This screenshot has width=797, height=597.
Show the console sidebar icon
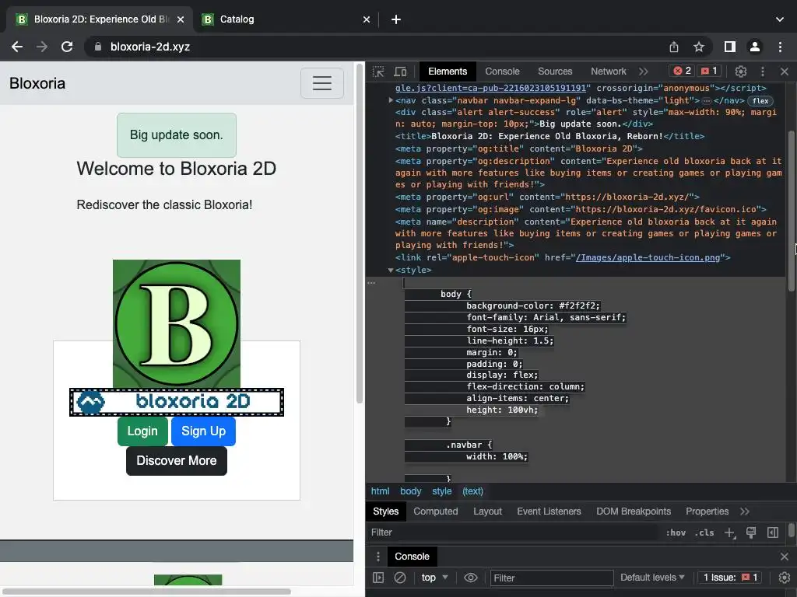378,578
